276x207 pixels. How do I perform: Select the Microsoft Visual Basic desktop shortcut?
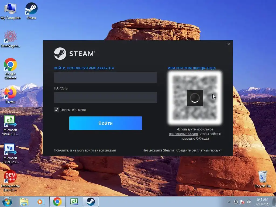(11, 154)
